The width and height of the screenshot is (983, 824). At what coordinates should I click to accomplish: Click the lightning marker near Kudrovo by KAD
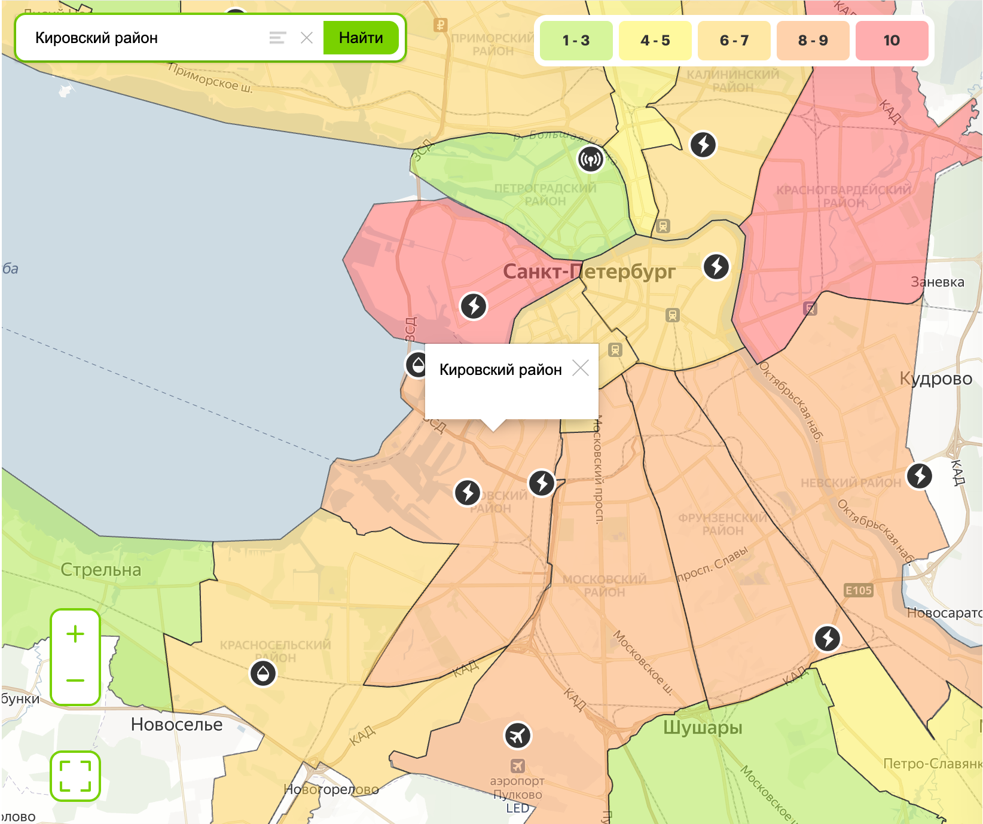[x=920, y=476]
